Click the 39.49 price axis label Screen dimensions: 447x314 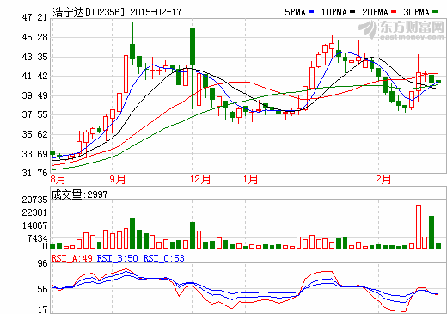click(34, 95)
